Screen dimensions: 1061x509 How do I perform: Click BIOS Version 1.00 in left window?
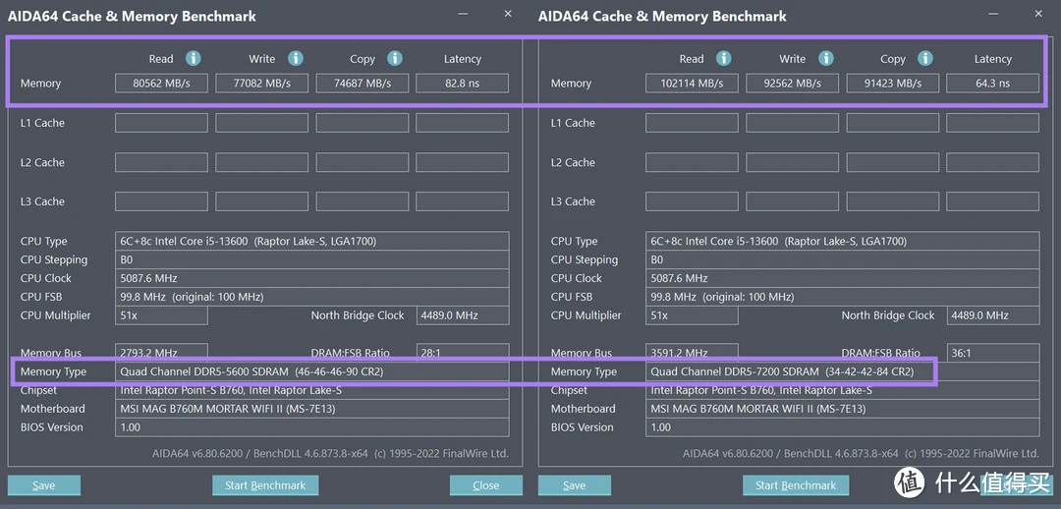pos(312,427)
